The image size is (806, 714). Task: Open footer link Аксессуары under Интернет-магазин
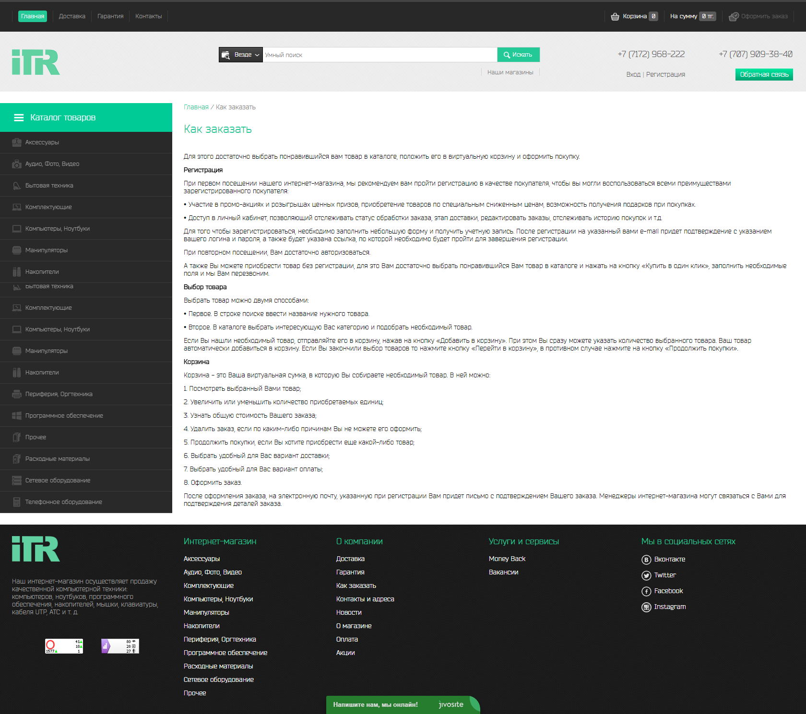[x=201, y=559]
